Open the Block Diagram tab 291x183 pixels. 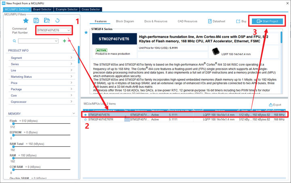click(125, 21)
